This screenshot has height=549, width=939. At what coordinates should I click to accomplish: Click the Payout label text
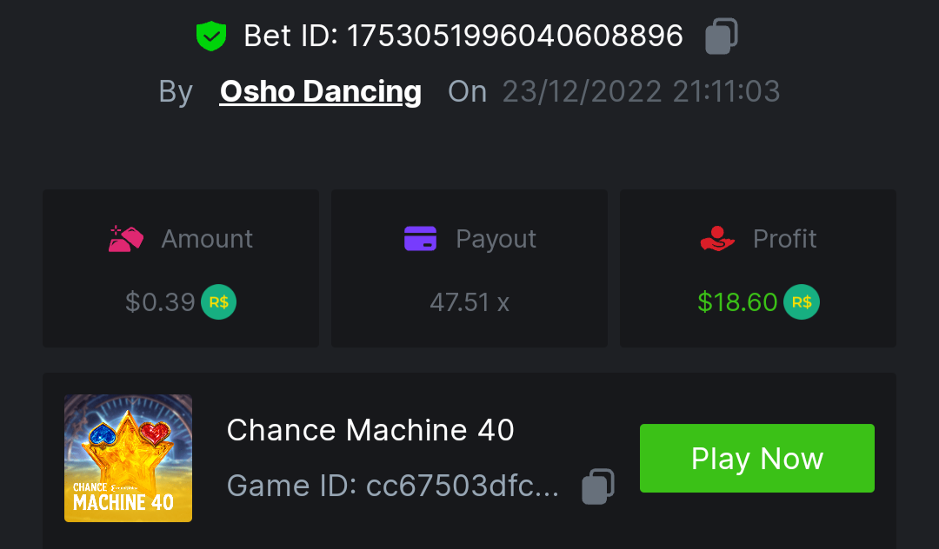pos(496,239)
